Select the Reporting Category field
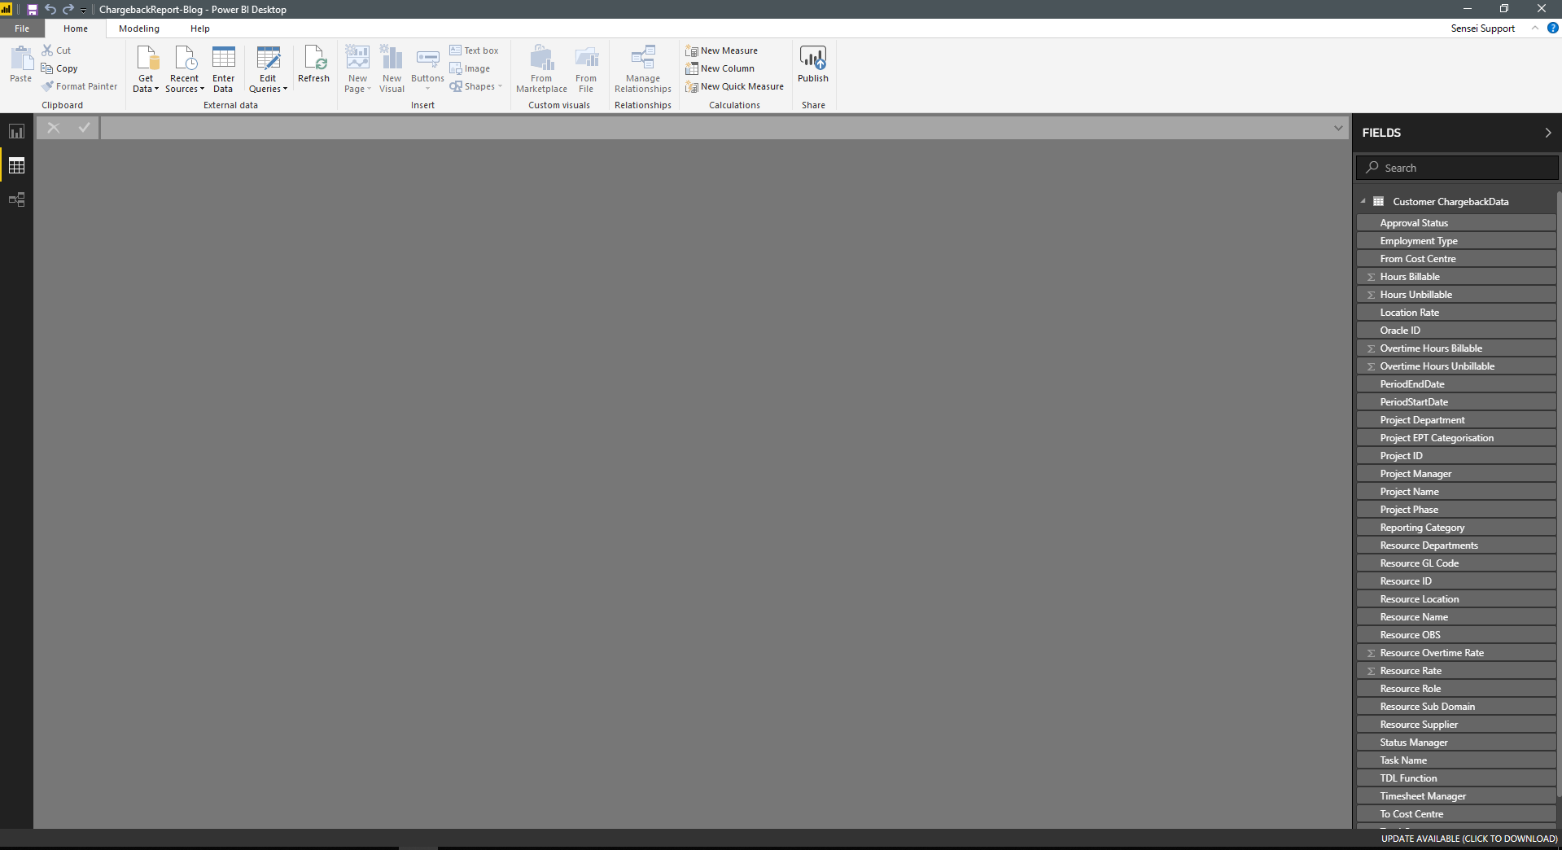The width and height of the screenshot is (1562, 850). pos(1456,528)
